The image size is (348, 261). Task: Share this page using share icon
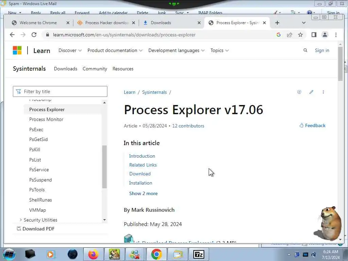(290, 35)
